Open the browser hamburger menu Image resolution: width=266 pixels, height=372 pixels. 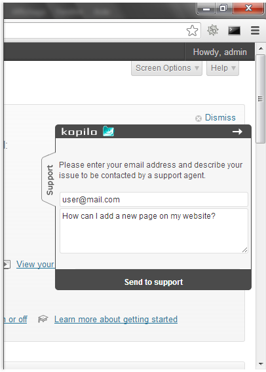pos(255,30)
